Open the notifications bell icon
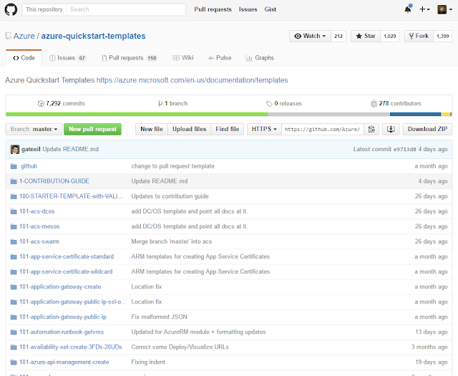 (408, 9)
